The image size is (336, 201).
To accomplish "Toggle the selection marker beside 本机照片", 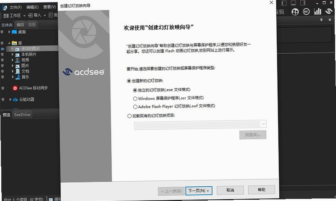I will click(3, 55).
